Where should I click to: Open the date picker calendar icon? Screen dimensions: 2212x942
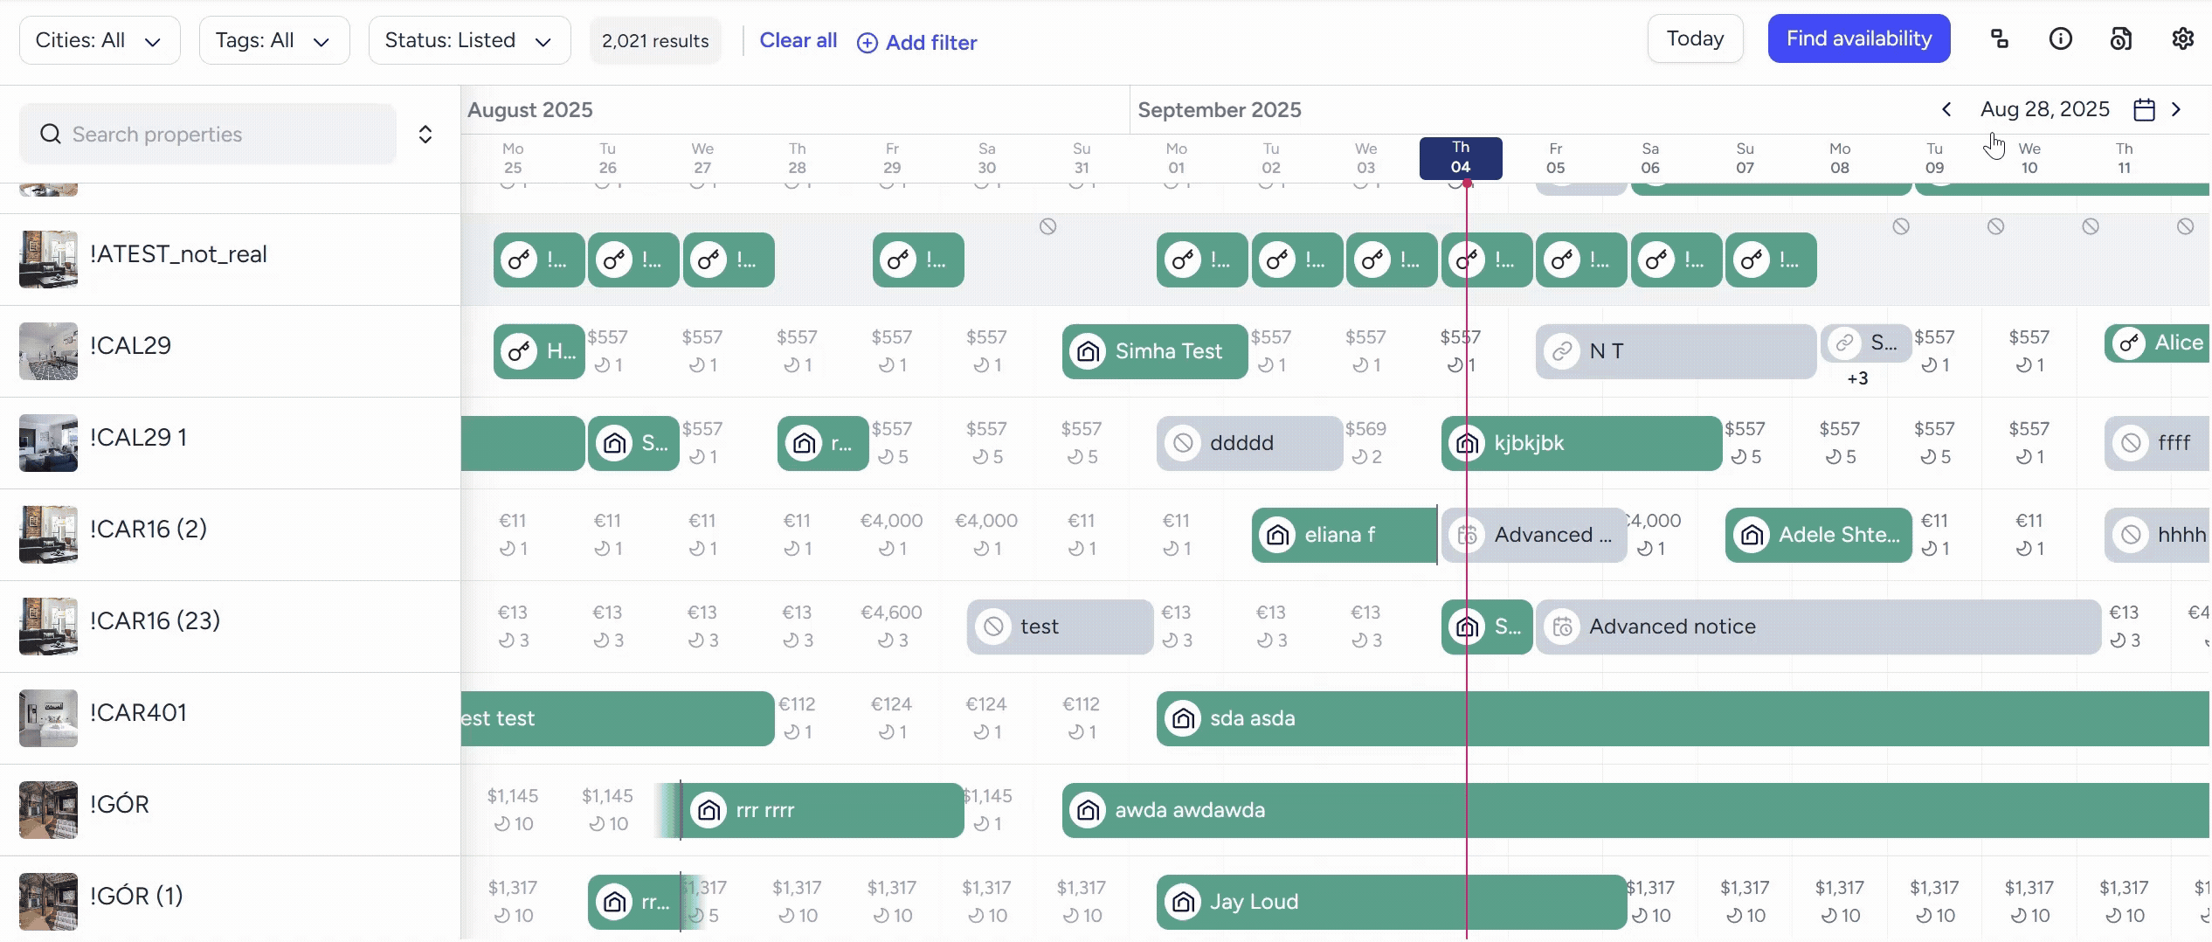pos(2145,109)
